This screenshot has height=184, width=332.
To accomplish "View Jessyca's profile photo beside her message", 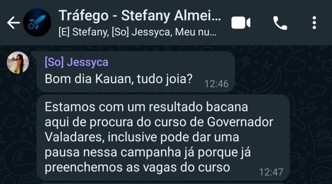I will click(x=18, y=63).
